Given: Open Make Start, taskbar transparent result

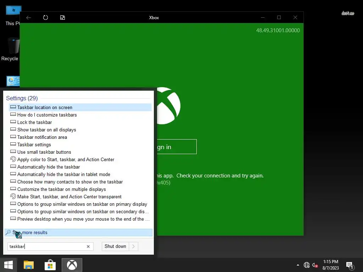Looking at the screenshot, I should (x=80, y=197).
